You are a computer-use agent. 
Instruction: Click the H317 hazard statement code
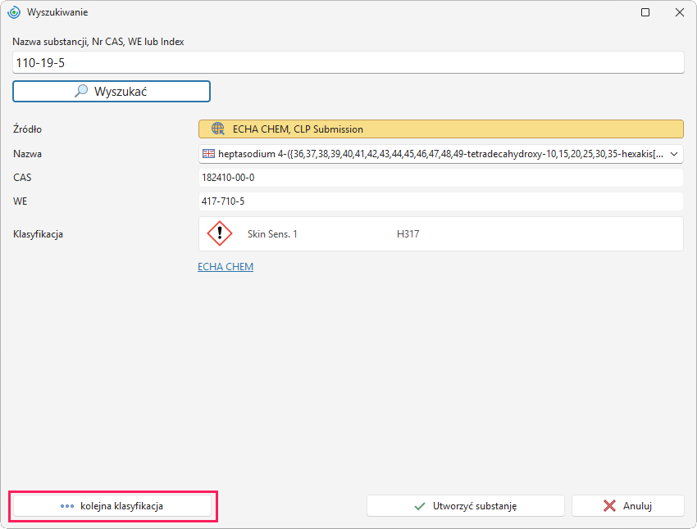408,234
